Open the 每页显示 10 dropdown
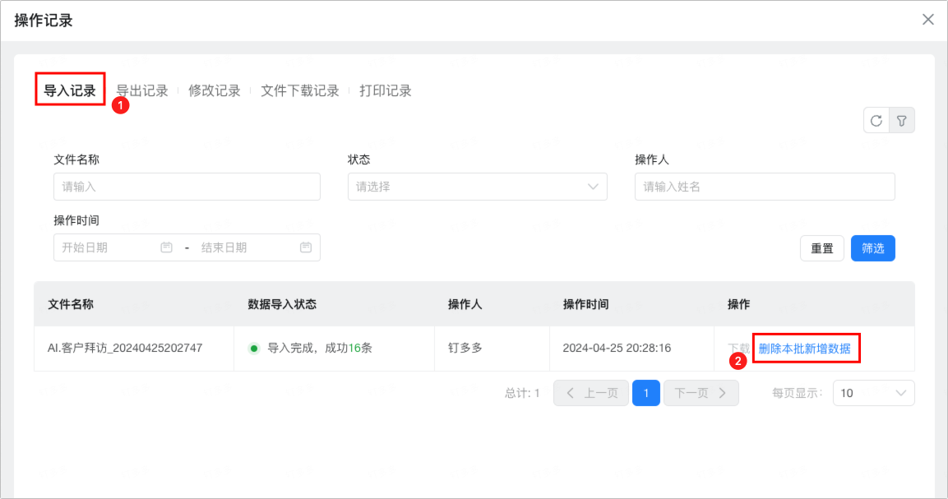948x499 pixels. [874, 393]
